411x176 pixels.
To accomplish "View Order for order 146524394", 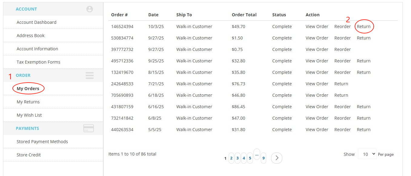I will click(317, 27).
